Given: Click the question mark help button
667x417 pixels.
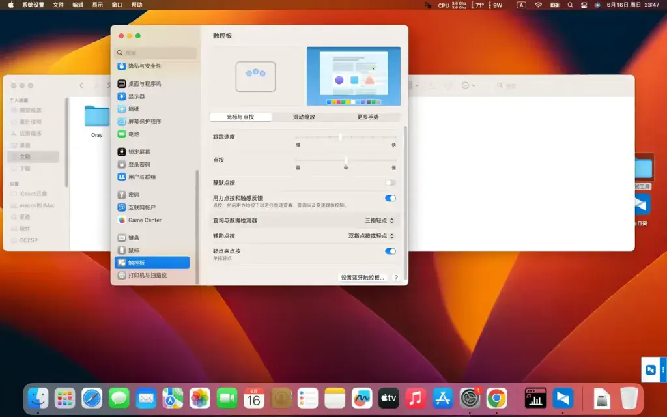Looking at the screenshot, I should (x=395, y=278).
